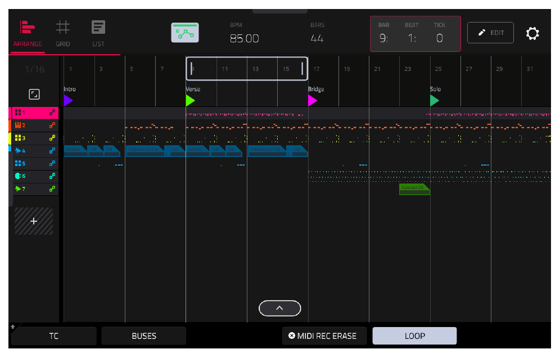The width and height of the screenshot is (560, 358).
Task: Select track 1 drum icon
Action: pos(18,113)
